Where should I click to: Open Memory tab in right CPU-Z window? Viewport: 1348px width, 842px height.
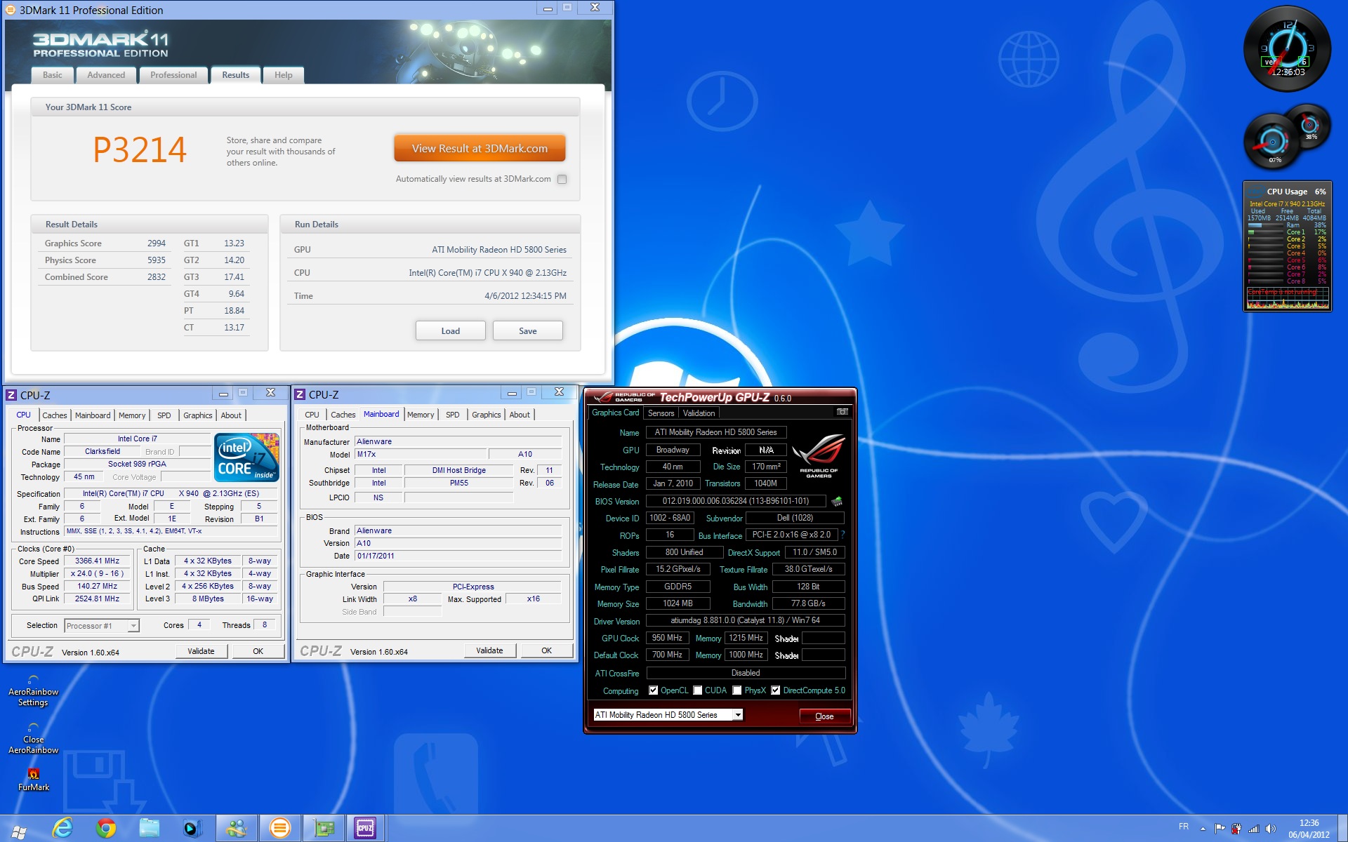click(421, 415)
